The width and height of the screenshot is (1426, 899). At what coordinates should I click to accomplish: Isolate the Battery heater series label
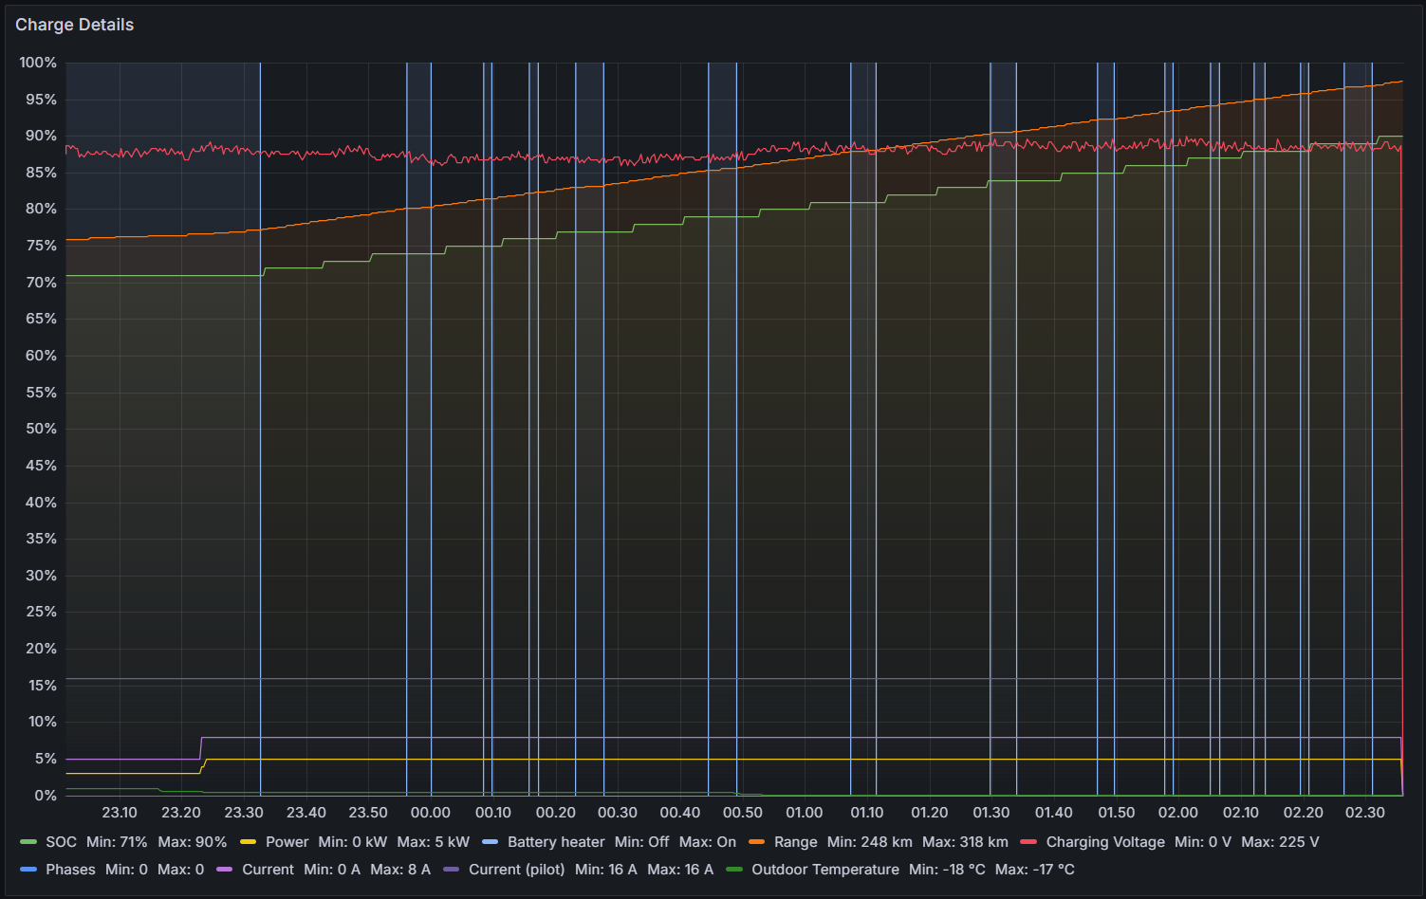click(x=555, y=842)
